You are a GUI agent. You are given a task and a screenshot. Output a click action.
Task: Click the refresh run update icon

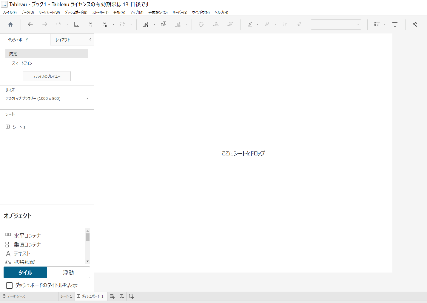(x=122, y=24)
